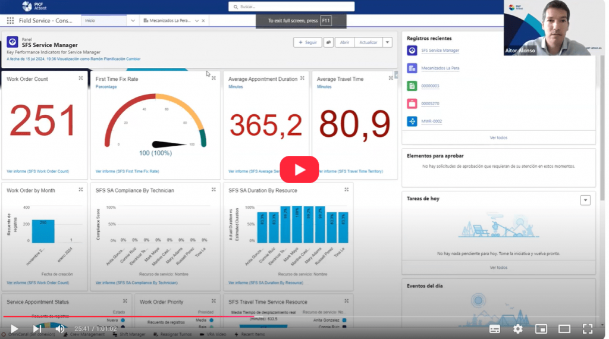Open the dropdown arrow beside Actualizar
Viewport: 609px width, 339px height.
[x=387, y=42]
